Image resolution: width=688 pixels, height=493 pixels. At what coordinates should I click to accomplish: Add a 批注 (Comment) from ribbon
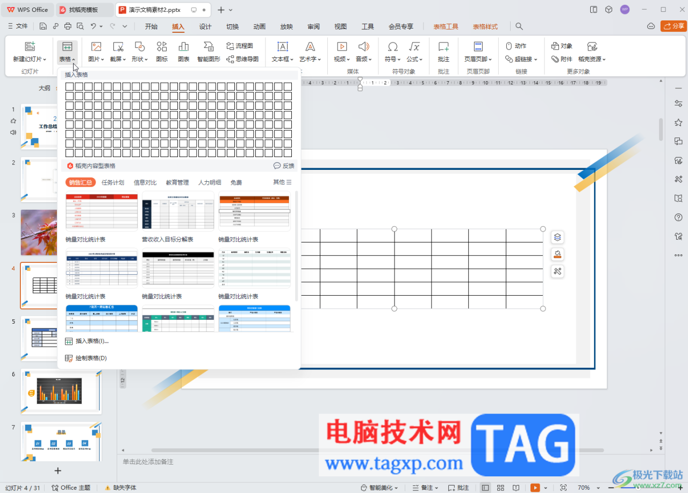443,52
